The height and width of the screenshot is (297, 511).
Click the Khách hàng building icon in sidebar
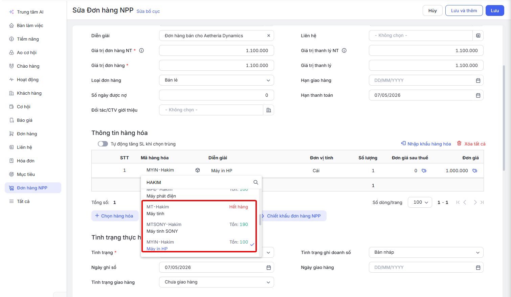(x=12, y=93)
